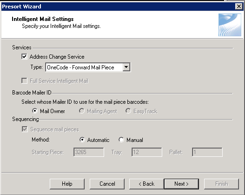The width and height of the screenshot is (245, 195).
Task: Choose the EasyTrack radio option
Action: (x=128, y=111)
